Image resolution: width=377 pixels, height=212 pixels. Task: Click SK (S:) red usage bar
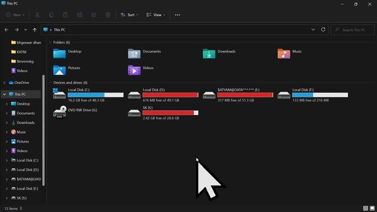tap(170, 113)
